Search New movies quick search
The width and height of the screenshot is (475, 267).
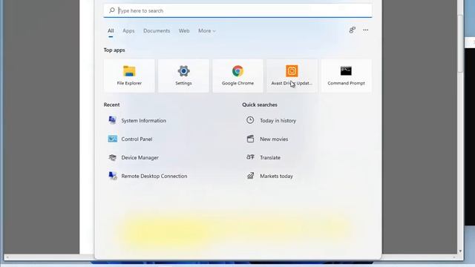274,139
